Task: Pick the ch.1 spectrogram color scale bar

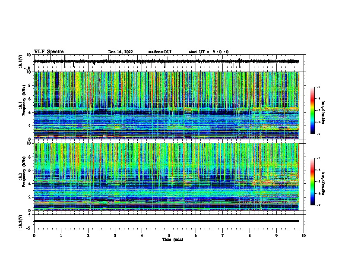Action: [312, 110]
